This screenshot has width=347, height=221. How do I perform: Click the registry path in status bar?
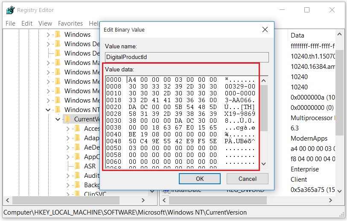[125, 212]
